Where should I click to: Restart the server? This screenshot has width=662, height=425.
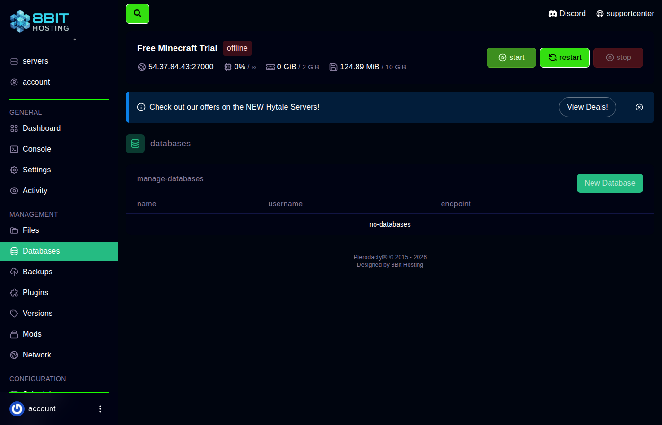[x=565, y=58]
